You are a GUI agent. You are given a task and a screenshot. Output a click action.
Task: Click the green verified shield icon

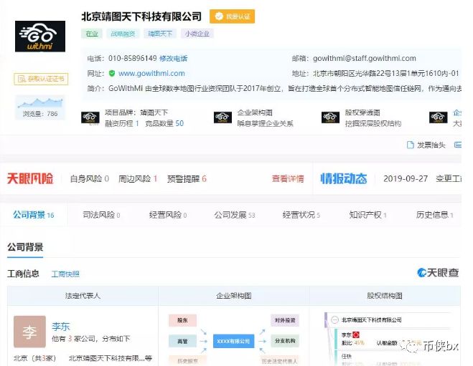pyautogui.click(x=112, y=73)
